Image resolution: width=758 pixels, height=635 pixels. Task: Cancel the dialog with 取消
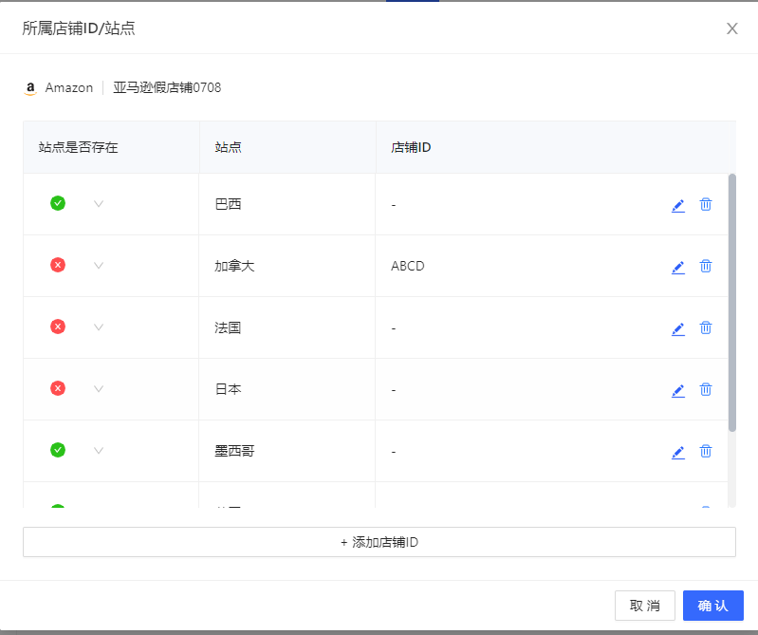(x=645, y=606)
